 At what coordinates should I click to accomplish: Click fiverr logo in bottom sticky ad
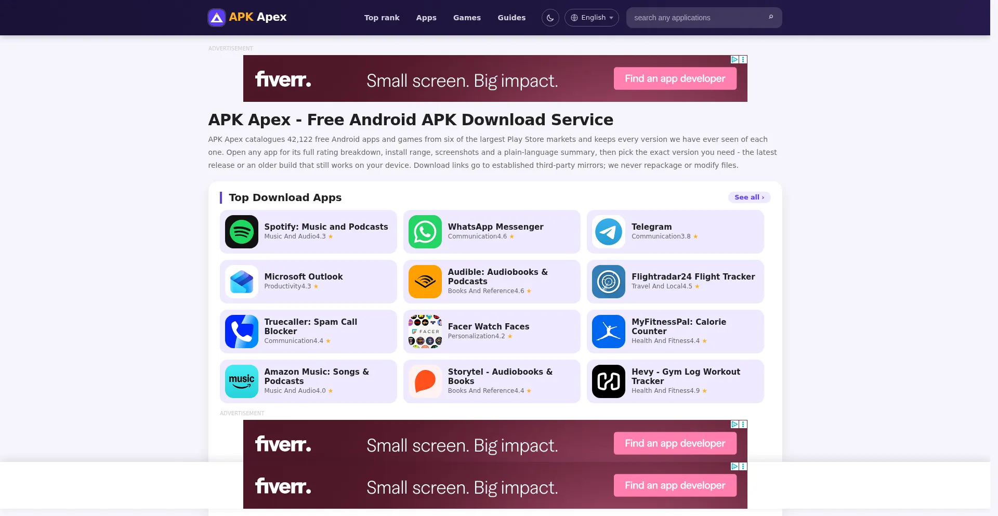[x=283, y=486]
